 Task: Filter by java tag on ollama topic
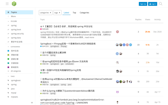click(x=69, y=85)
